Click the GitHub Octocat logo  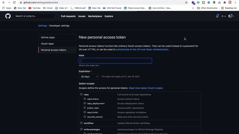[x=8, y=16]
